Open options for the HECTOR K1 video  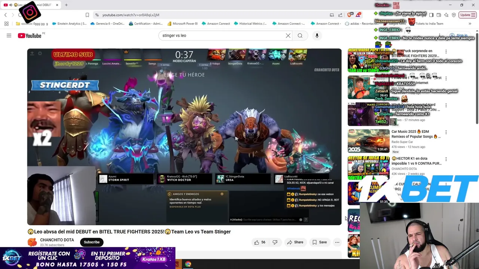(446, 159)
